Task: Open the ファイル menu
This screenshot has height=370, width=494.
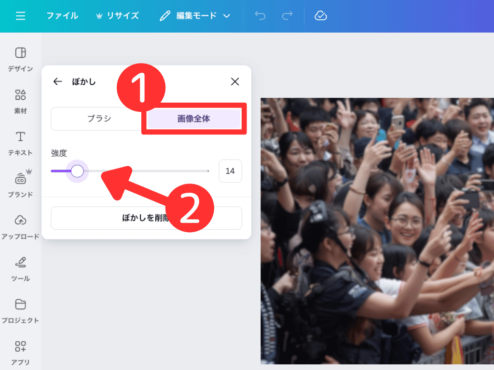Action: click(x=62, y=16)
